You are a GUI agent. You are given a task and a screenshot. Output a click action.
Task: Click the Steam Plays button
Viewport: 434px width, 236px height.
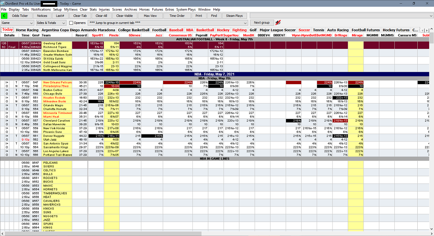pyautogui.click(x=234, y=16)
